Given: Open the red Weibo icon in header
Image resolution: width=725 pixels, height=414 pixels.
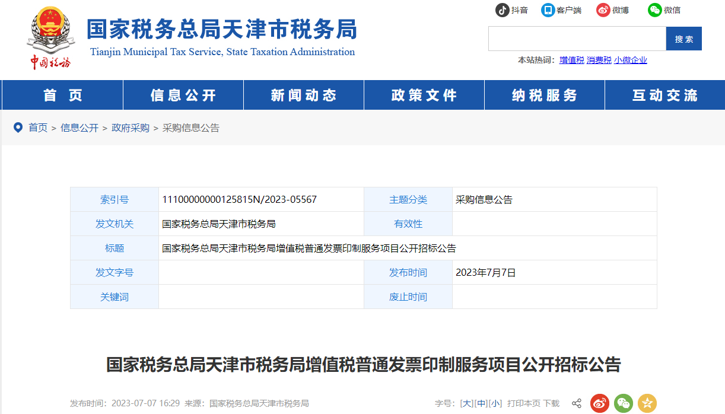Looking at the screenshot, I should [x=603, y=10].
